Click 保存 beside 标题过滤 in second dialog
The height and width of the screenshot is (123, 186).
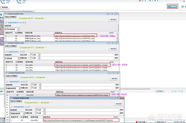pos(116,58)
